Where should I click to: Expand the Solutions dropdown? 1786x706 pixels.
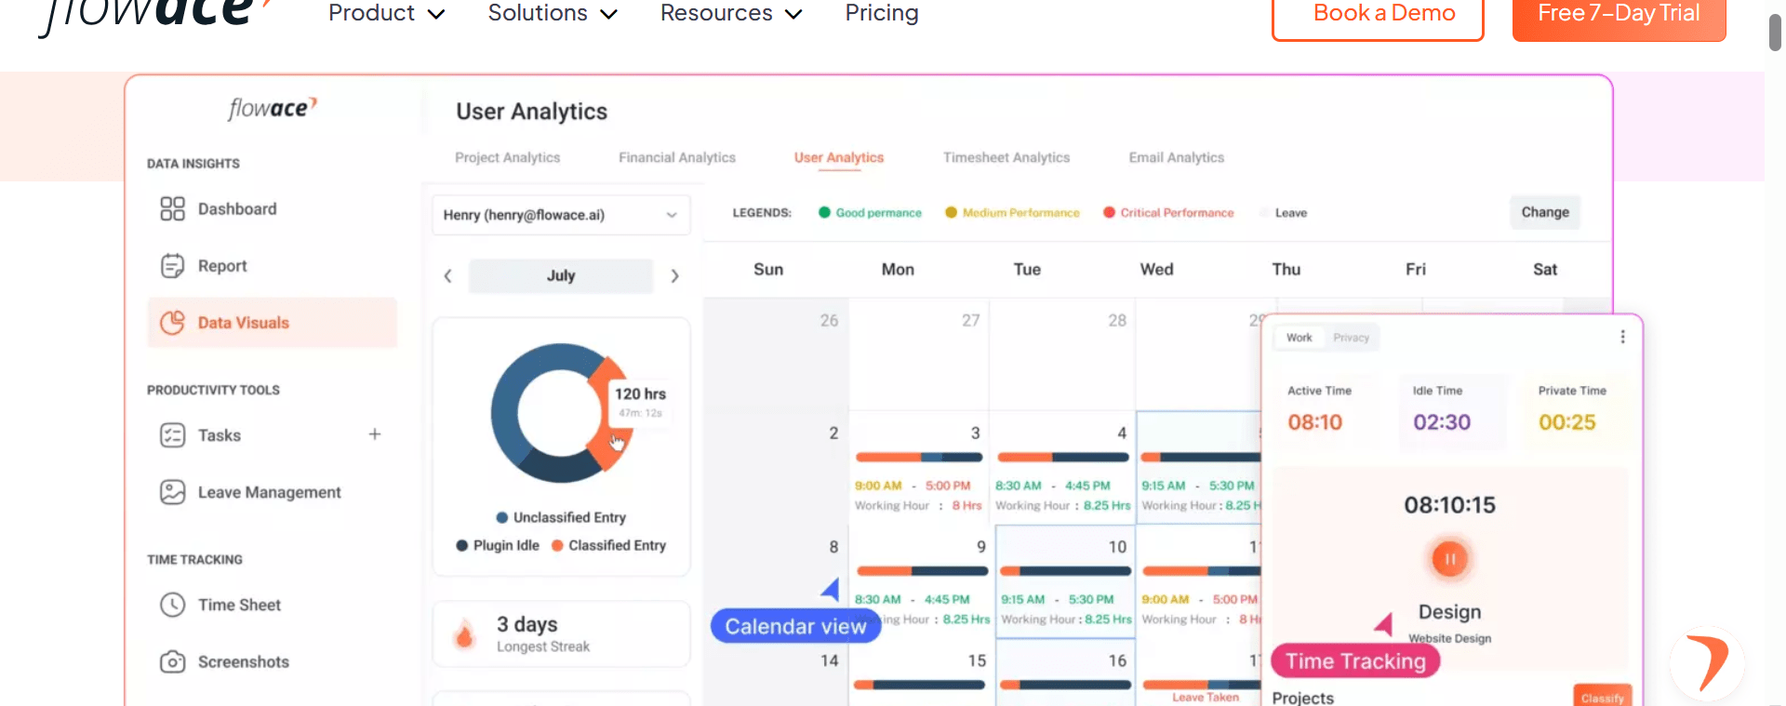tap(553, 13)
